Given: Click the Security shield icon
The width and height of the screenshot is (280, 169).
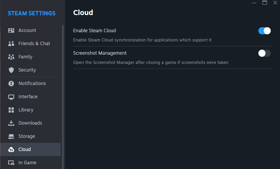Looking at the screenshot, I should [x=11, y=70].
